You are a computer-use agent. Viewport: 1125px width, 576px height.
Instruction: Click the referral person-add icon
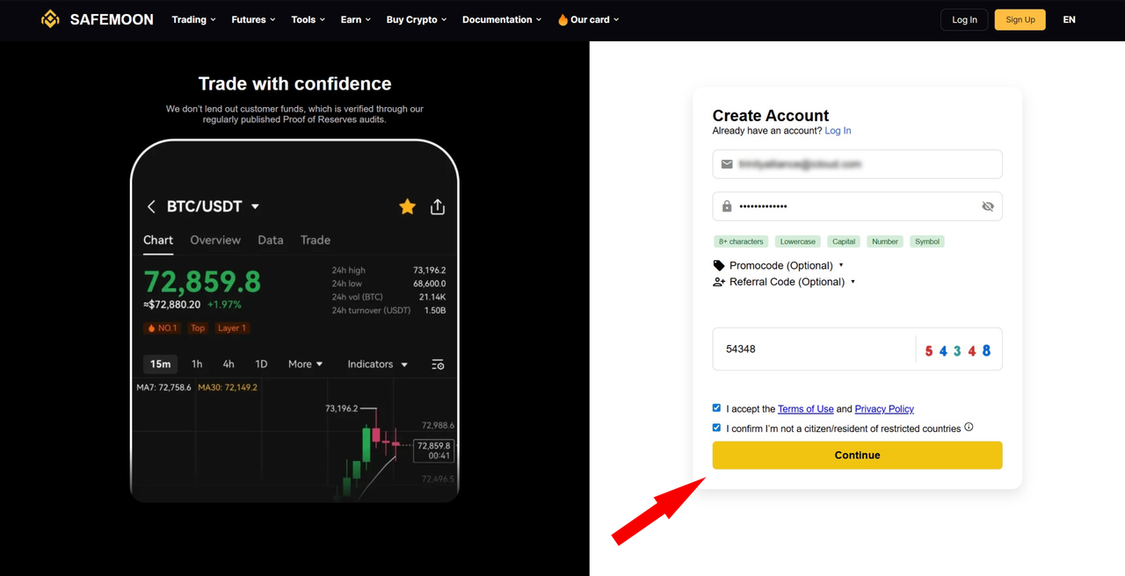[x=719, y=282]
